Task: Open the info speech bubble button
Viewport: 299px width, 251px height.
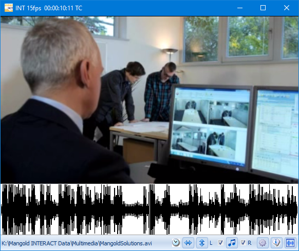Action: tap(276, 243)
